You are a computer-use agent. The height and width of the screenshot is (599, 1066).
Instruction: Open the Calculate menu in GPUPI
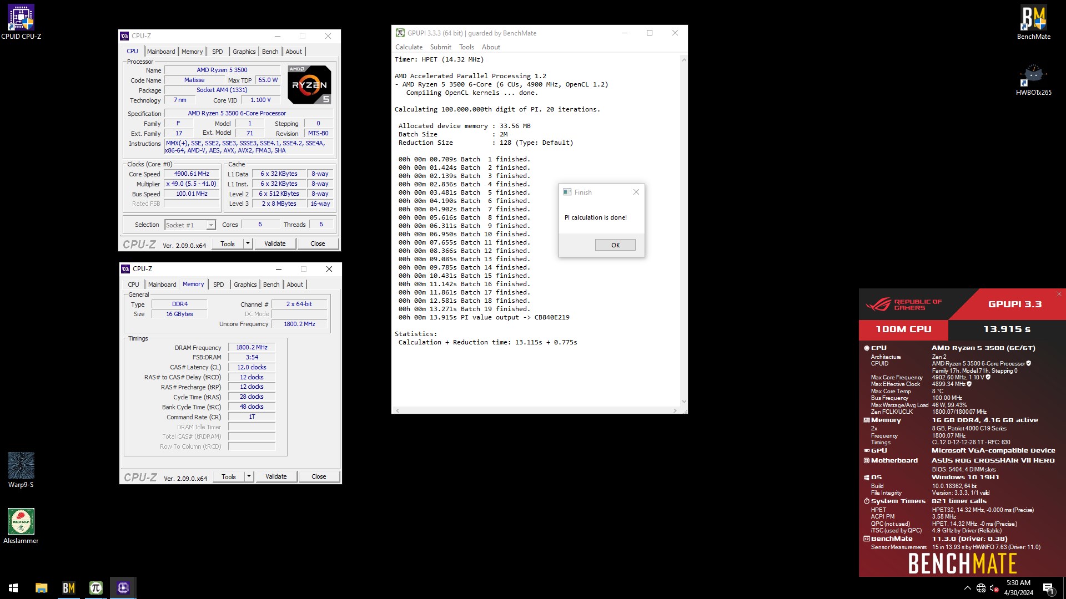[x=409, y=47]
